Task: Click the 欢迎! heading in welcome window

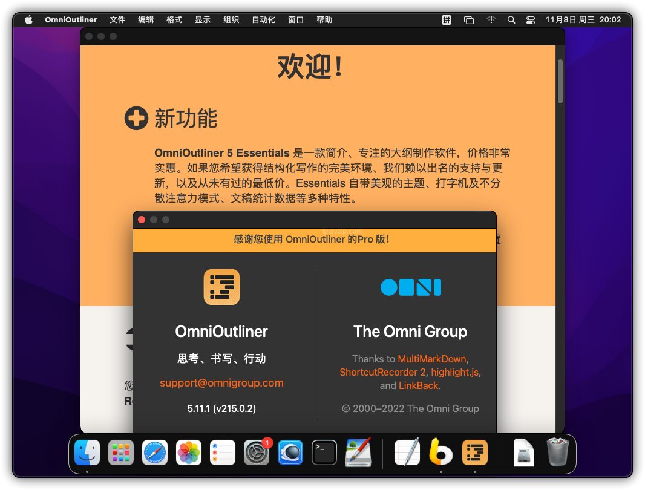Action: (310, 66)
